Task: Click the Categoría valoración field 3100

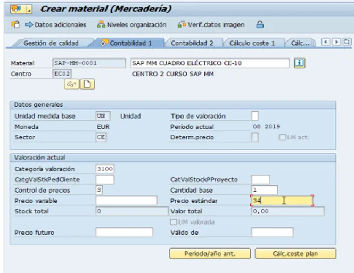Action: pyautogui.click(x=105, y=169)
